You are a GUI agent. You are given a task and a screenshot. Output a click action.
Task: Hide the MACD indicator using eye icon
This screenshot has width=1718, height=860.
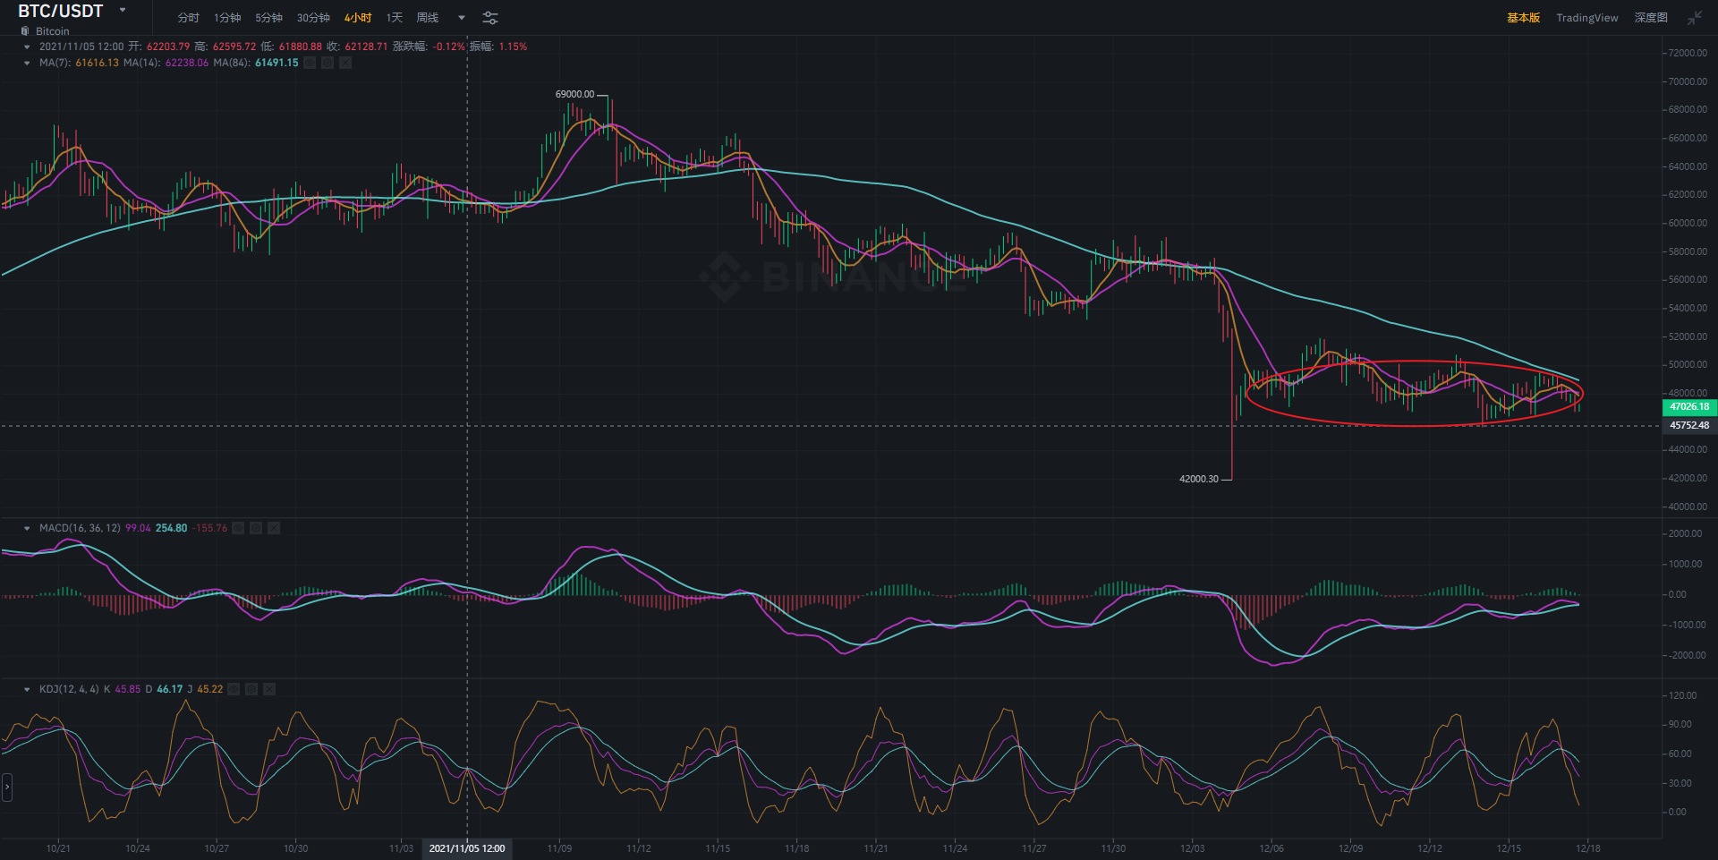[238, 528]
